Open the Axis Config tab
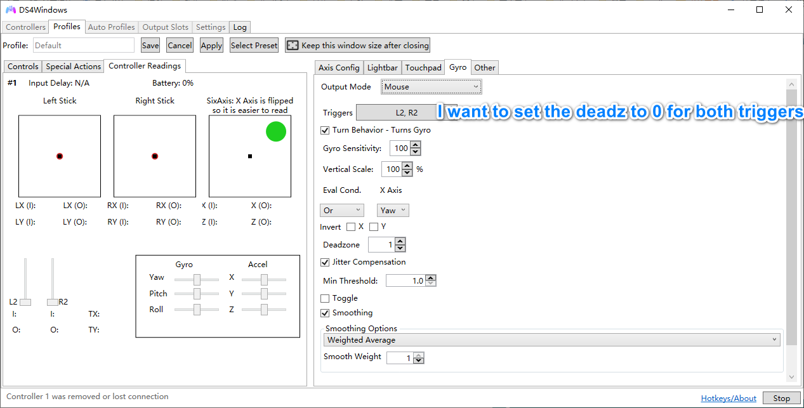Image resolution: width=804 pixels, height=408 pixels. [339, 68]
